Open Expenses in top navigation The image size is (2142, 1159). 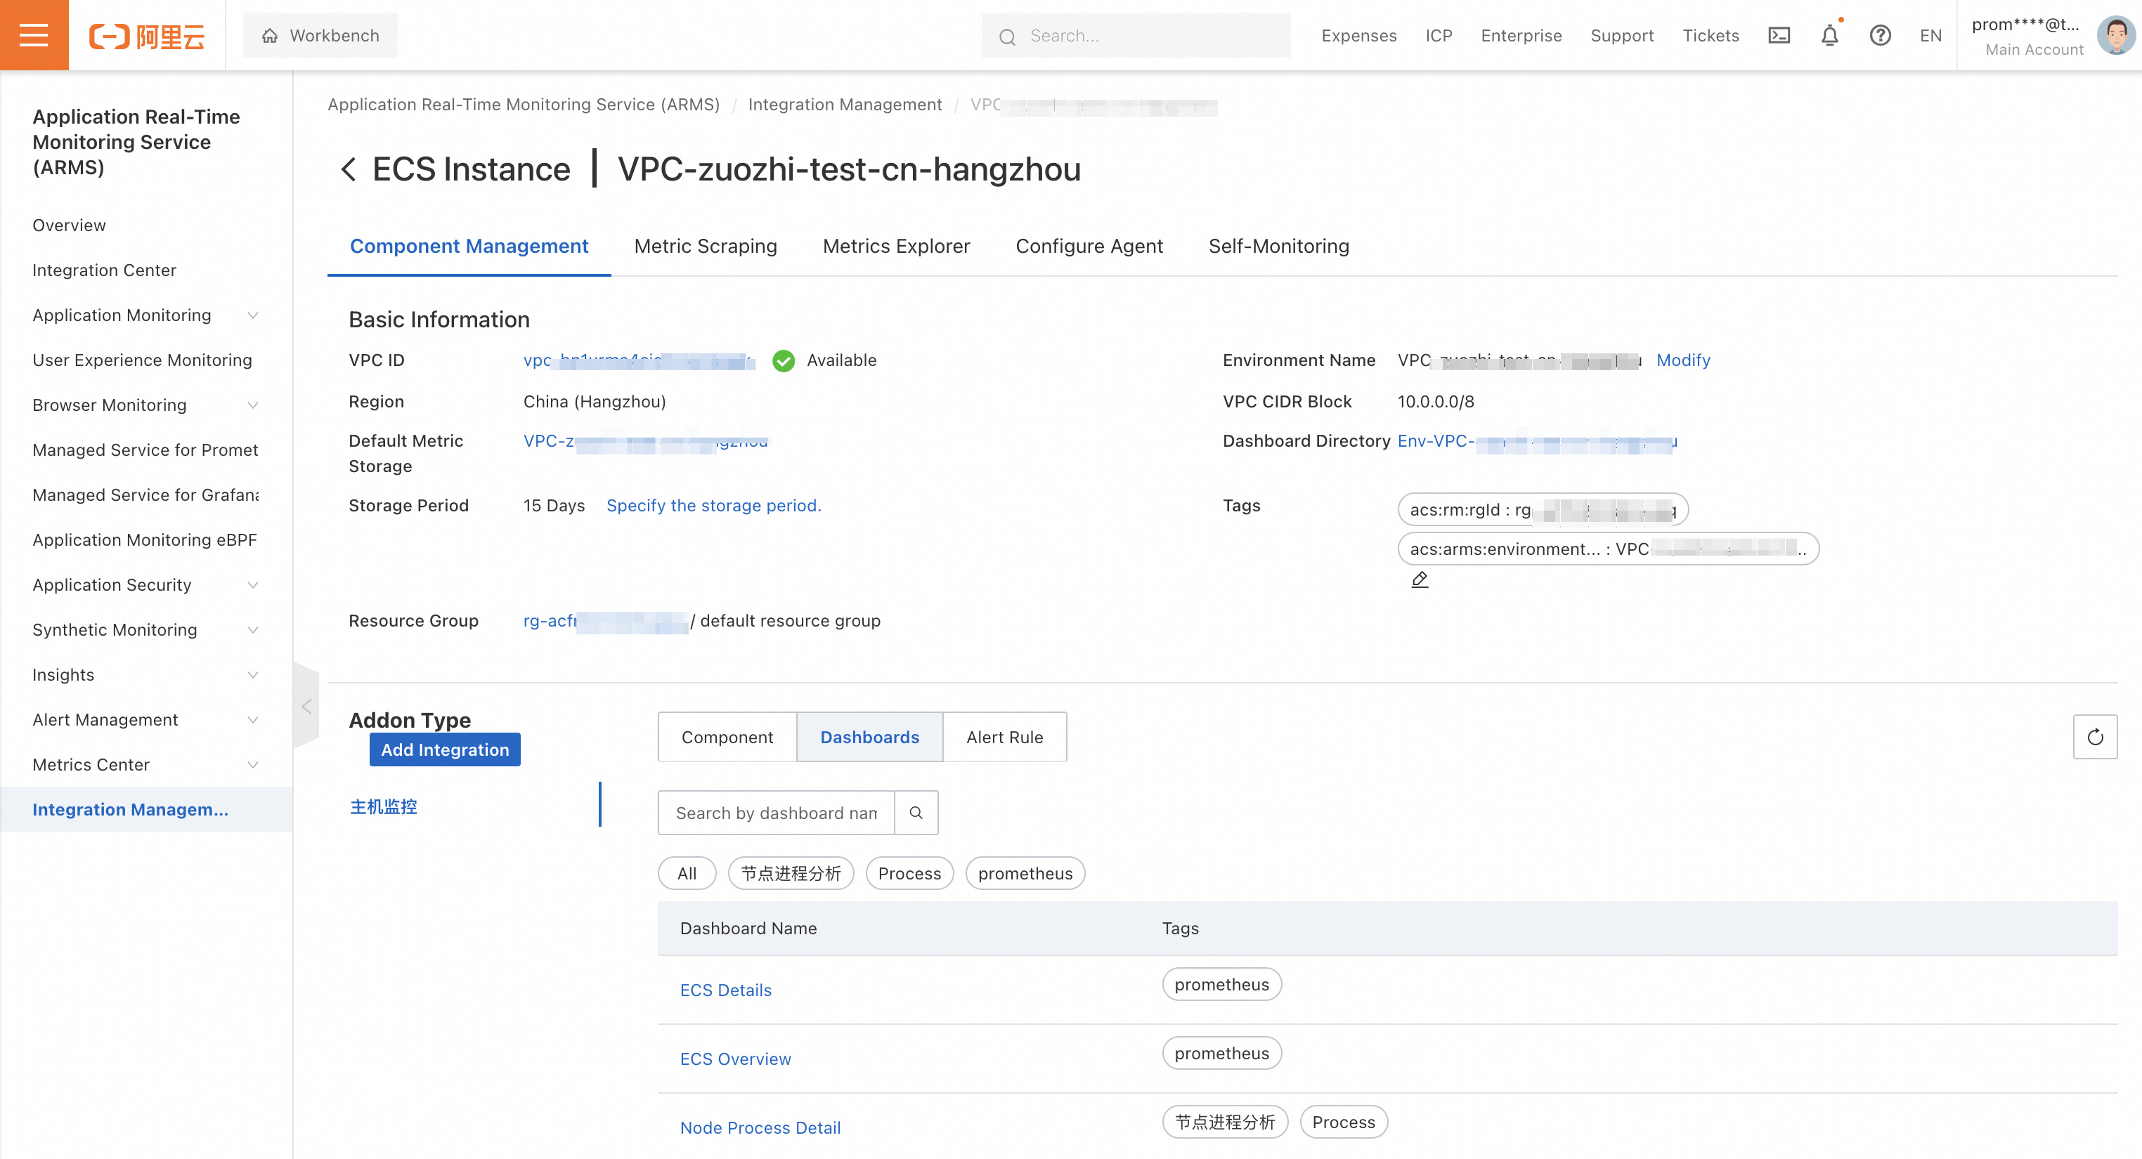coord(1358,36)
